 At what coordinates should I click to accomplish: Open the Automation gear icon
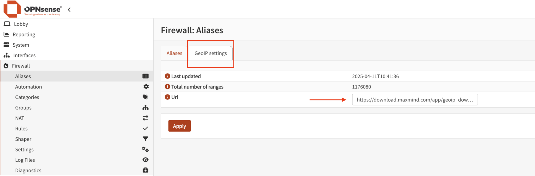[146, 86]
